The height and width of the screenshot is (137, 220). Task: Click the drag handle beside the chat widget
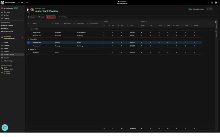[x=9, y=128]
